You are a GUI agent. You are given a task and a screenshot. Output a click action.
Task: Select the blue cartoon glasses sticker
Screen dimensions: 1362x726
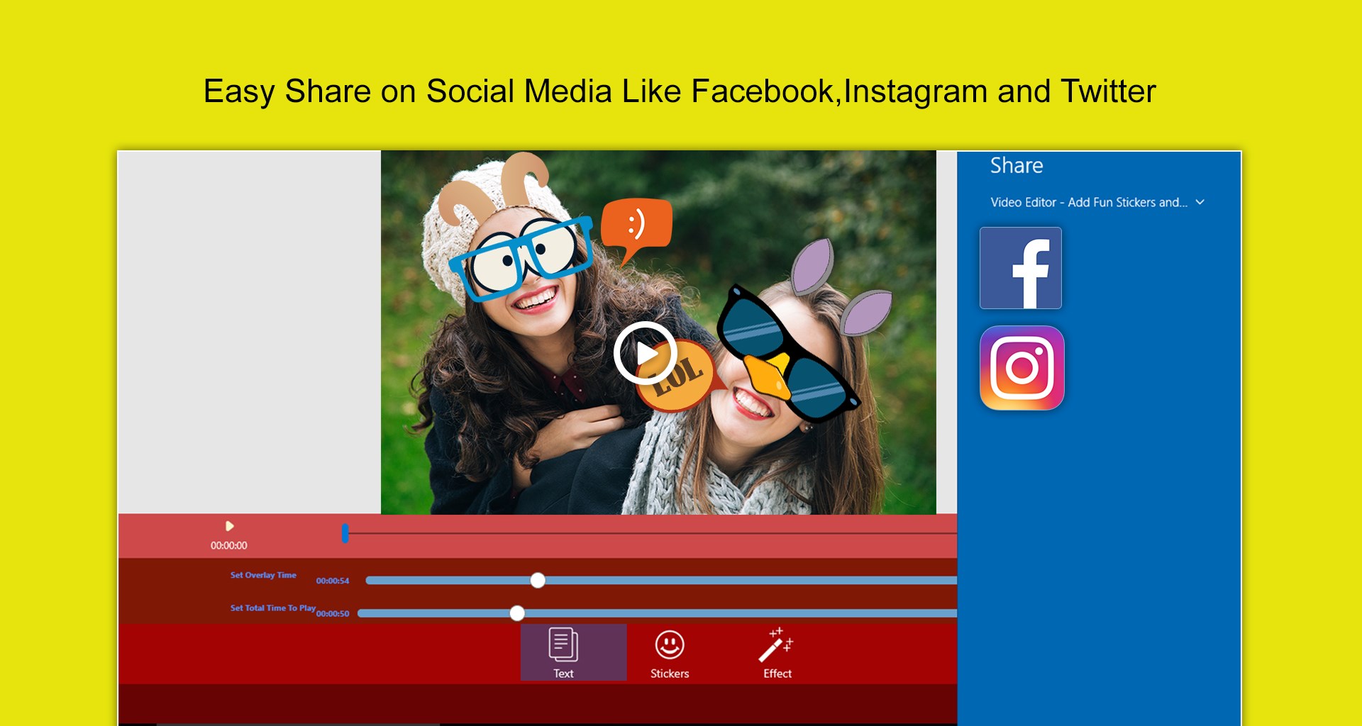(x=522, y=258)
